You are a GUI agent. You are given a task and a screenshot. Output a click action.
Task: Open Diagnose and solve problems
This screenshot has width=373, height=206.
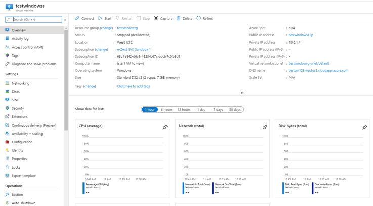(x=32, y=64)
